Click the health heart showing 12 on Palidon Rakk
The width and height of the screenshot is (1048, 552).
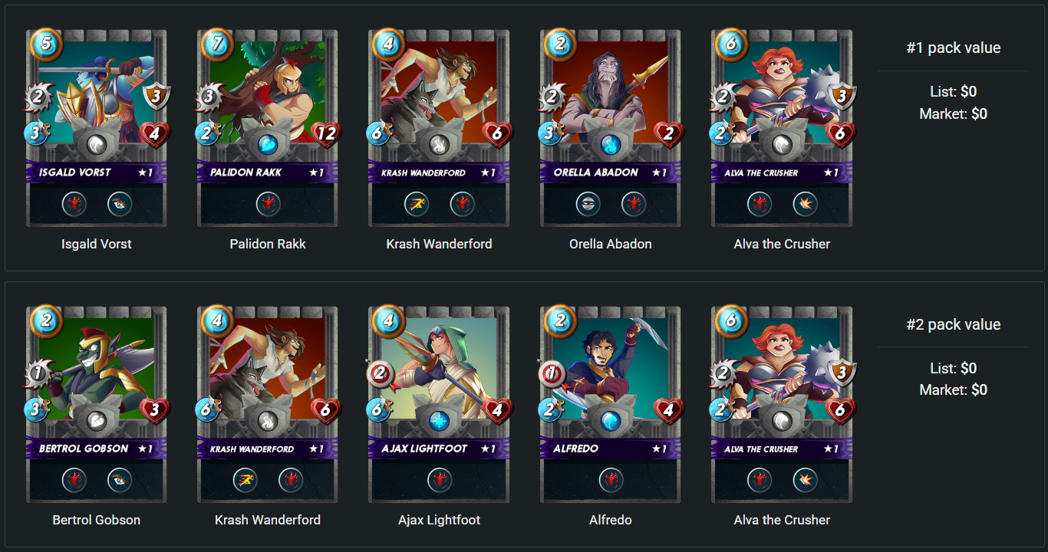(x=326, y=135)
